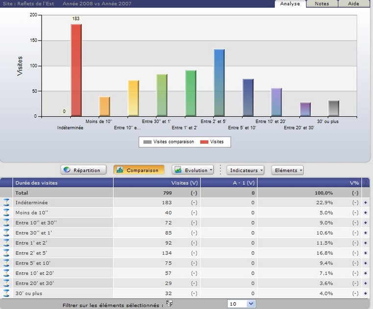Viewport: 373px width, 309px height.
Task: Switch to the Notes tab
Action: [322, 3]
